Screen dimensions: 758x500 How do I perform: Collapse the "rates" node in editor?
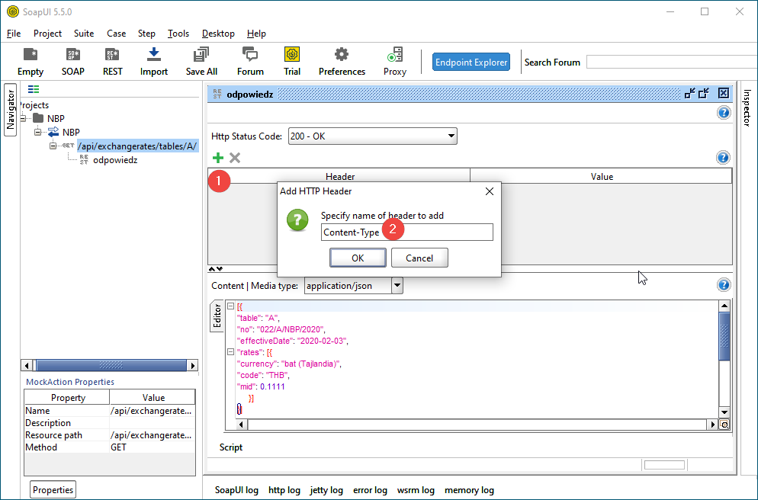click(230, 352)
